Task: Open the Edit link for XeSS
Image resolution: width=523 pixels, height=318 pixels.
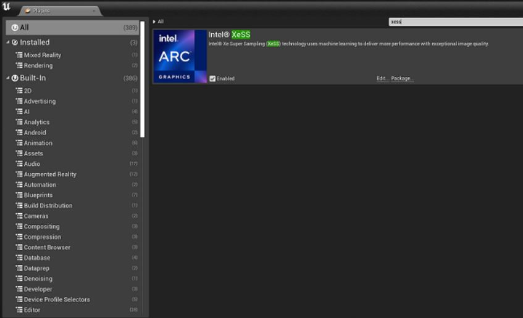Action: click(x=382, y=78)
